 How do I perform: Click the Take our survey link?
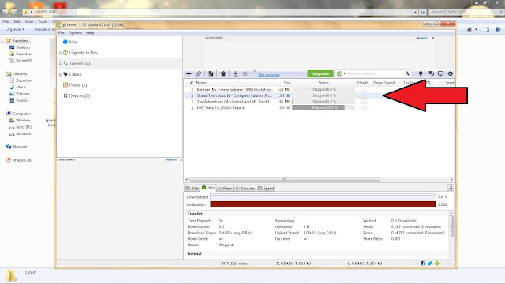(x=268, y=75)
